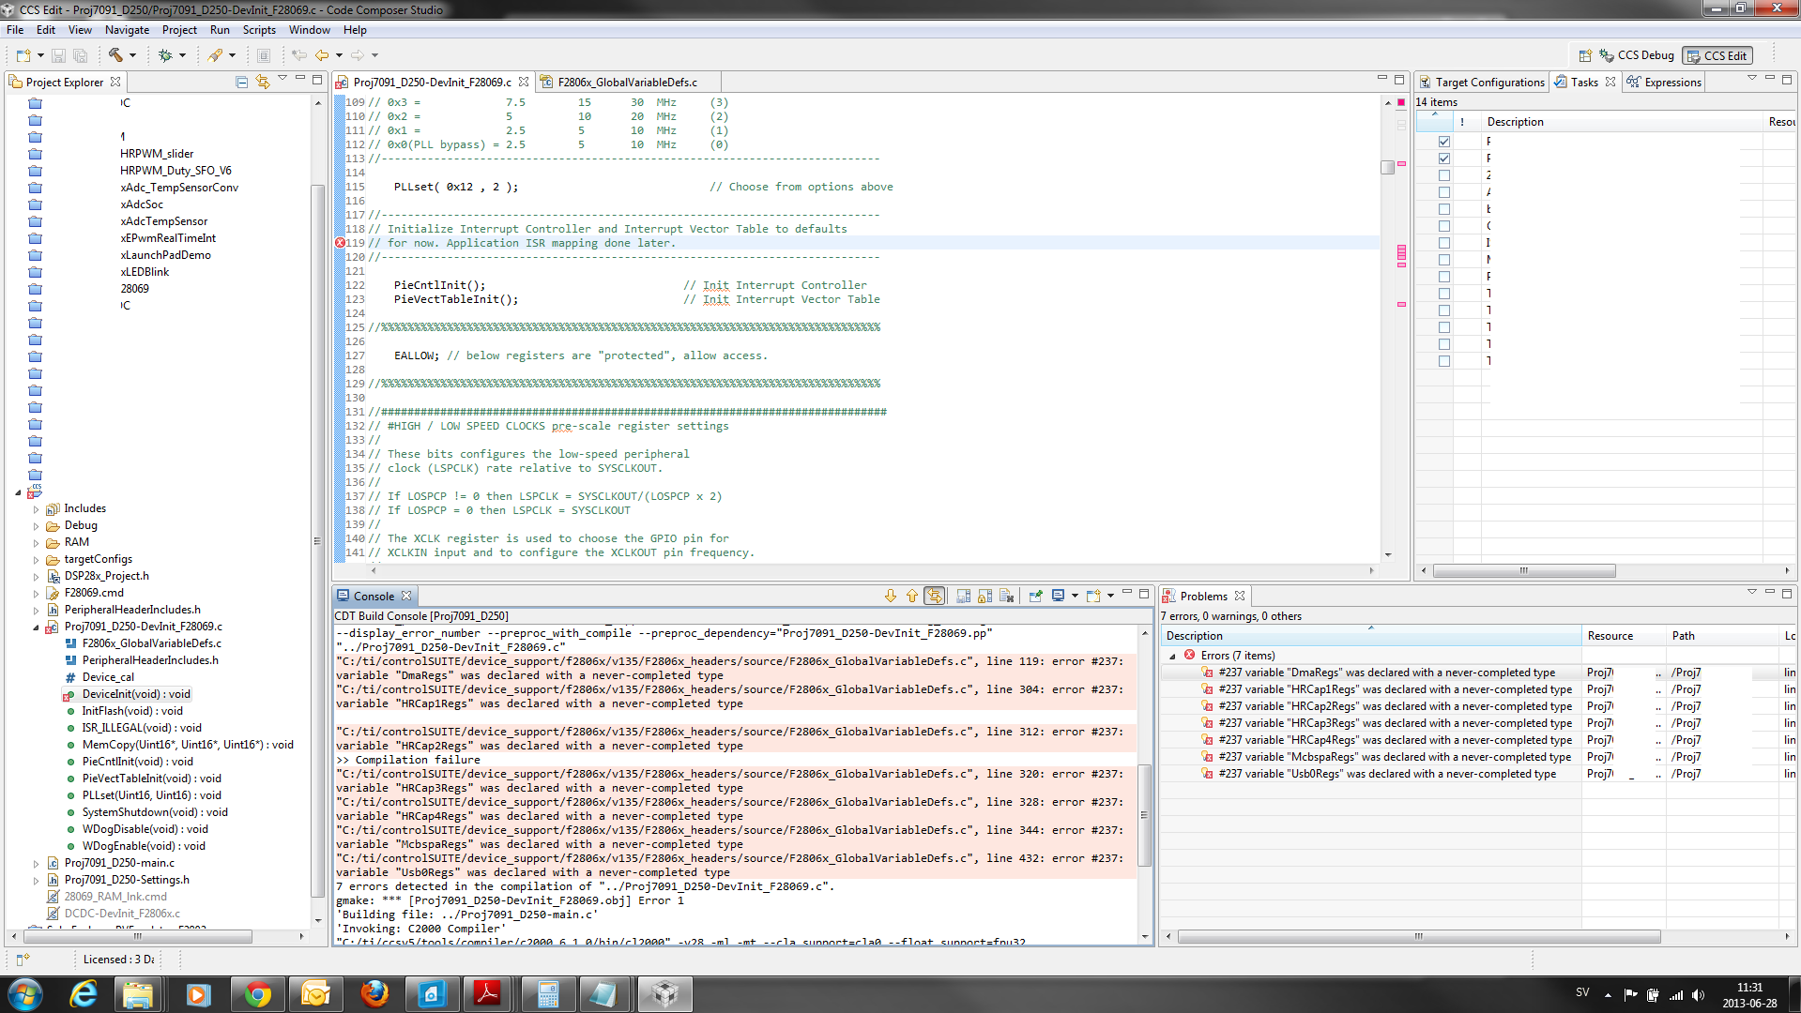Open Project Explorer view menu triangle
The height and width of the screenshot is (1013, 1801).
(282, 79)
